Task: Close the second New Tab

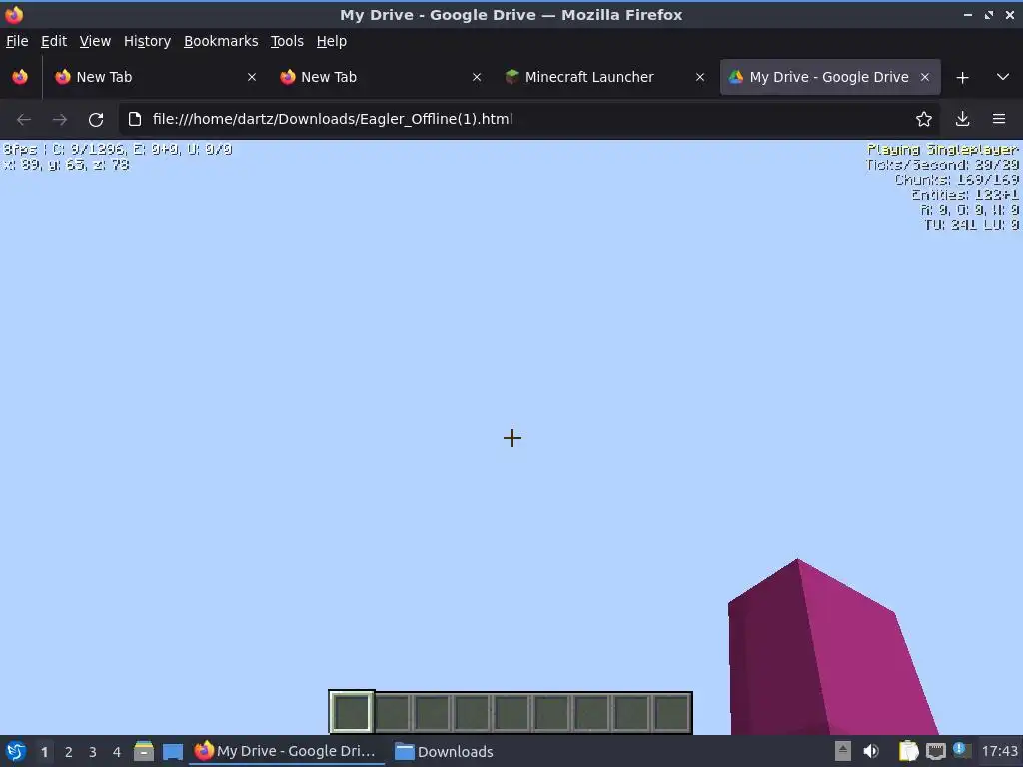Action: click(x=477, y=77)
